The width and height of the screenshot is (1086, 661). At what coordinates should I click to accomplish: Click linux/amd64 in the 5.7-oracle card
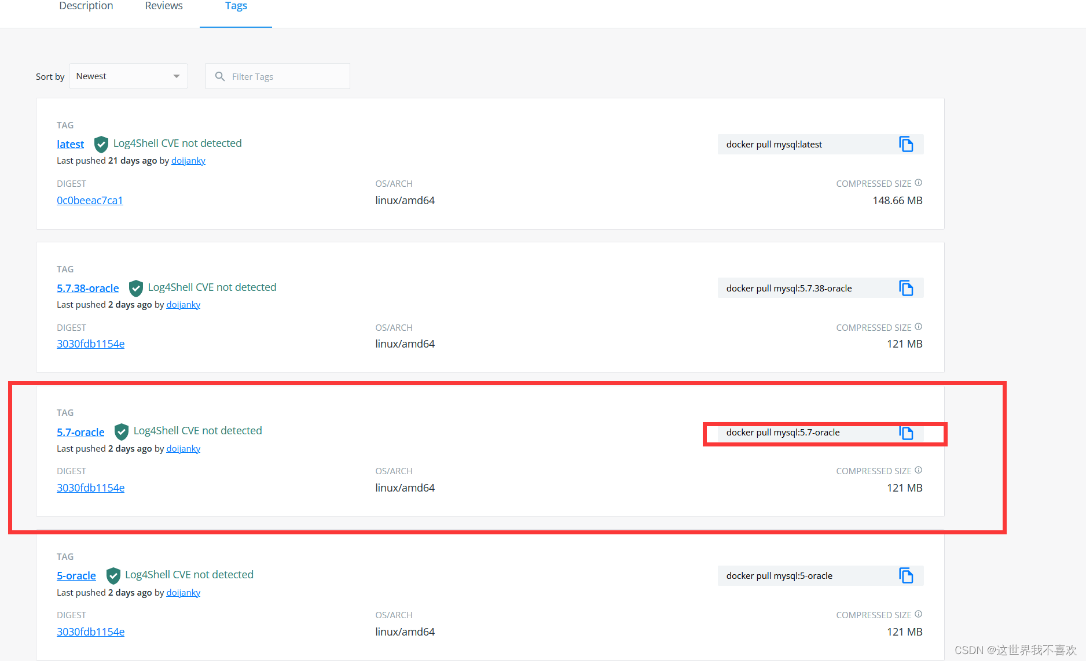[x=405, y=488]
